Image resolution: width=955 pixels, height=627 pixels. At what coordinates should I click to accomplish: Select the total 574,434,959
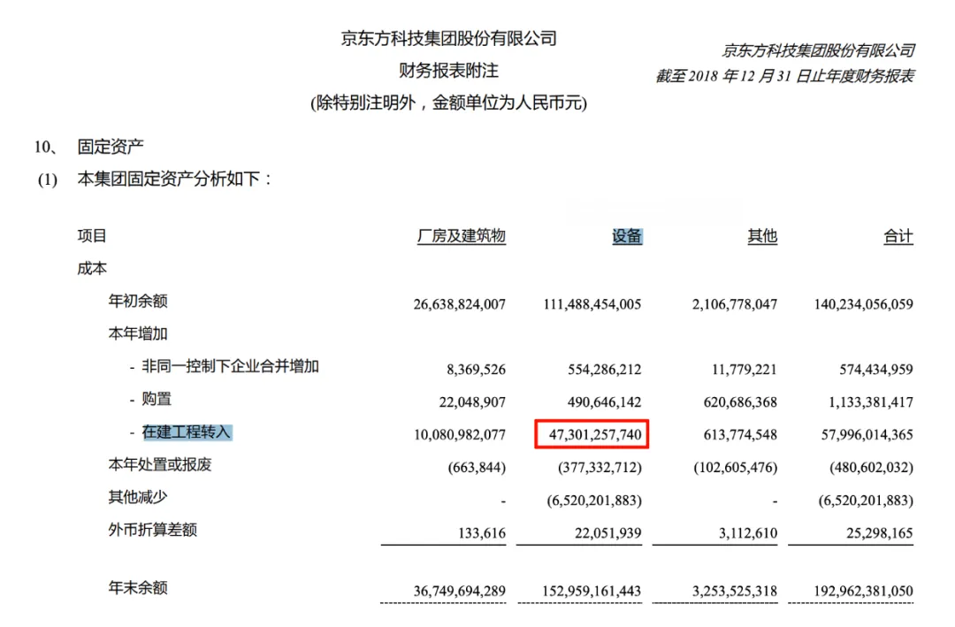[875, 370]
